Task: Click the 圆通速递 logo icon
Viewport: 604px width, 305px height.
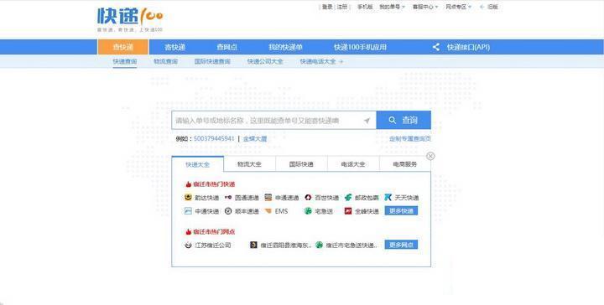Action: pos(228,197)
